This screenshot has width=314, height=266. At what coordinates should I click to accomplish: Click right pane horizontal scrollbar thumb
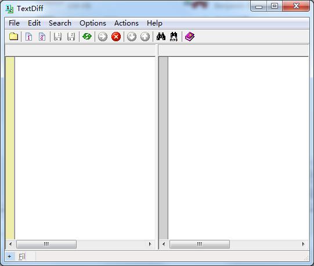(200, 244)
